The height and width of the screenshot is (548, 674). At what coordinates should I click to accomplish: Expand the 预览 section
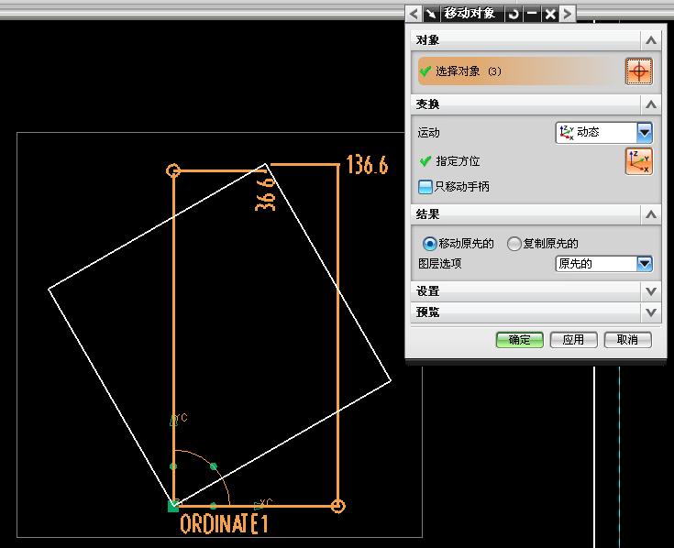click(651, 312)
